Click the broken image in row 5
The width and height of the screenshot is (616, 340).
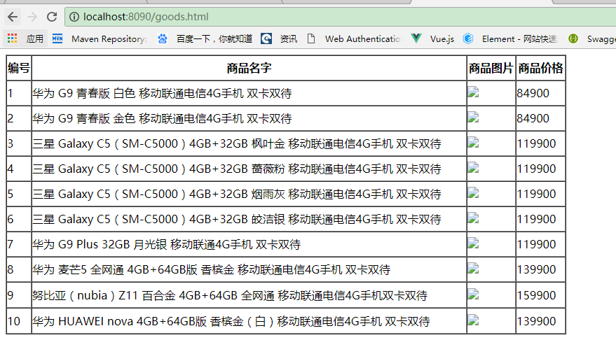pyautogui.click(x=473, y=192)
